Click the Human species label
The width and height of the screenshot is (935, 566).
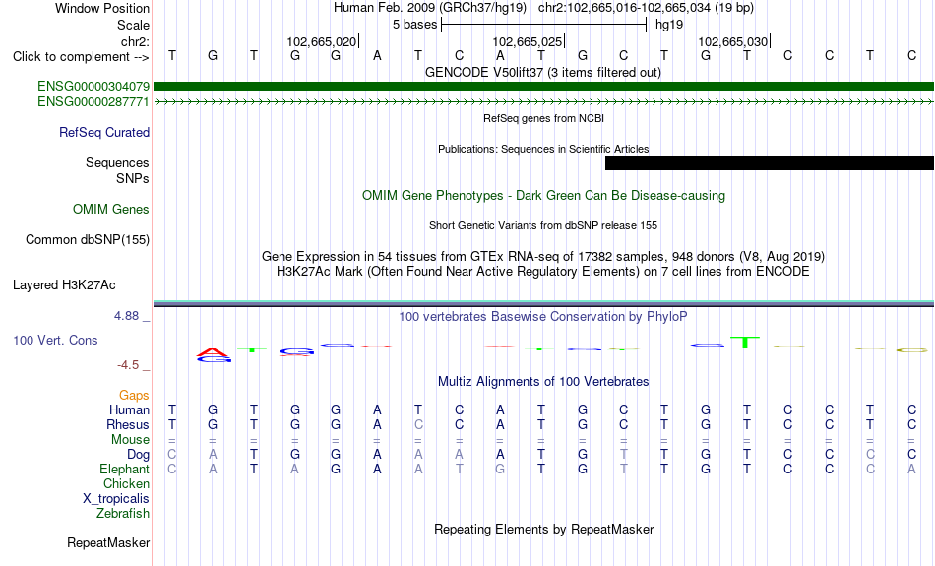click(129, 410)
